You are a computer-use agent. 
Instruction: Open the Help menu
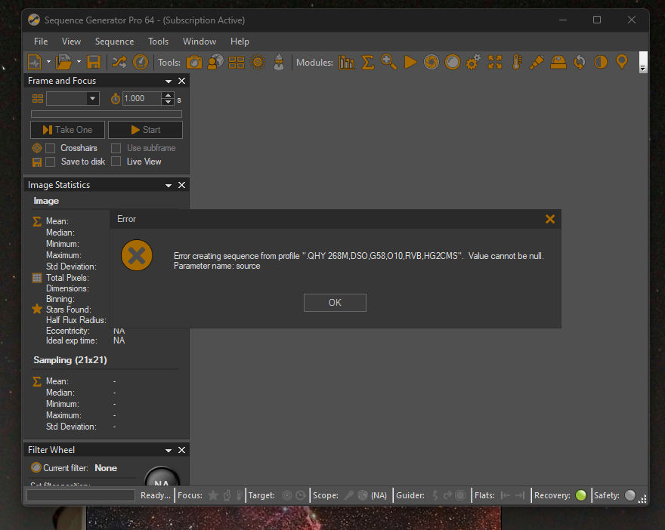(240, 42)
